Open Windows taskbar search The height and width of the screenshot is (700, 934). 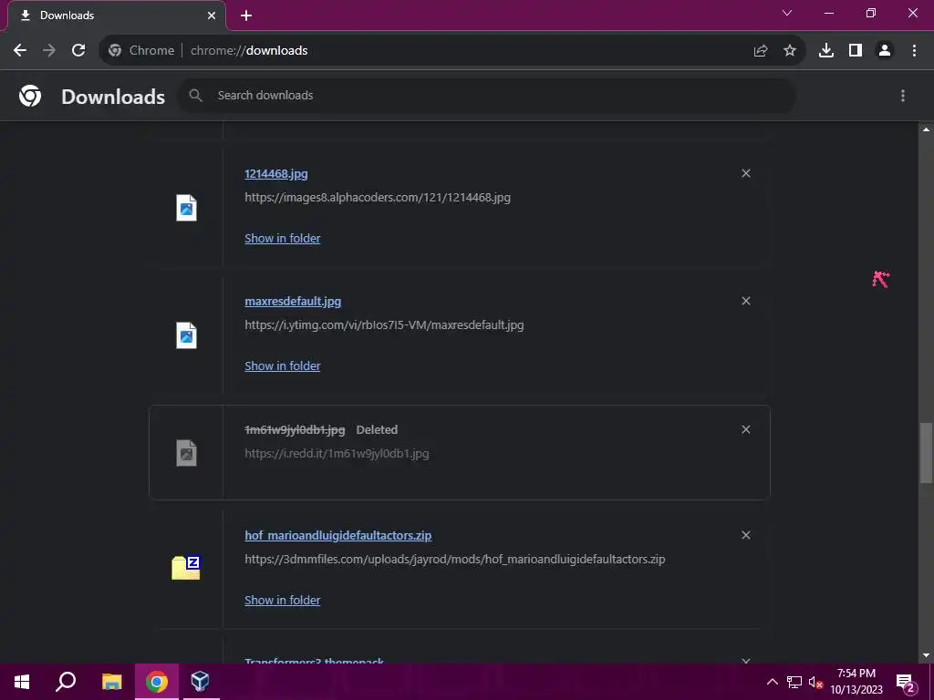66,682
